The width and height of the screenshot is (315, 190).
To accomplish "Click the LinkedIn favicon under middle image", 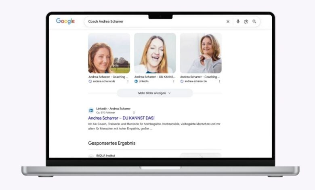I will [136, 81].
